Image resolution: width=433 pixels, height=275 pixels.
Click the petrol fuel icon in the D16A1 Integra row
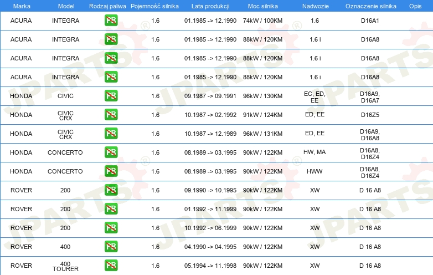pos(111,21)
